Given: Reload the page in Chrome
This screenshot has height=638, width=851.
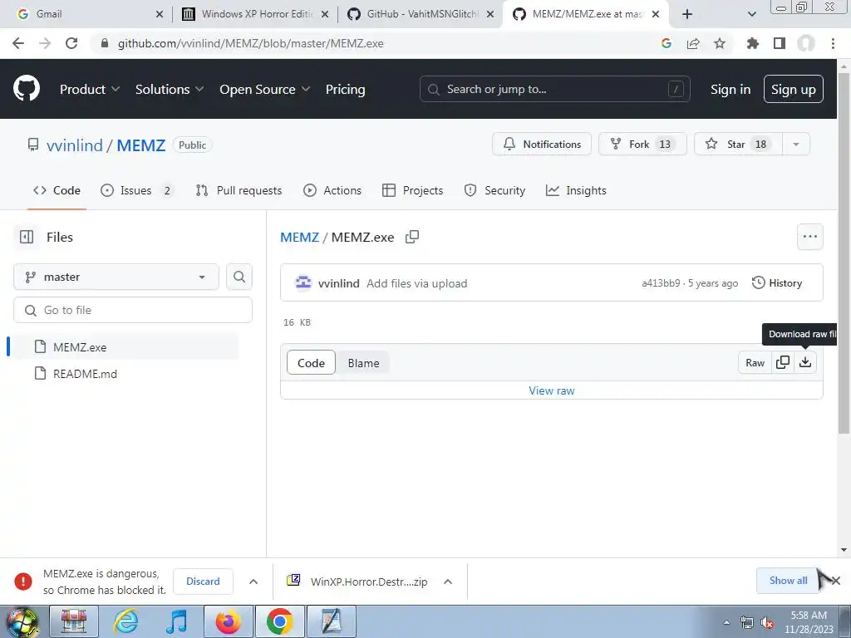Looking at the screenshot, I should 71,43.
